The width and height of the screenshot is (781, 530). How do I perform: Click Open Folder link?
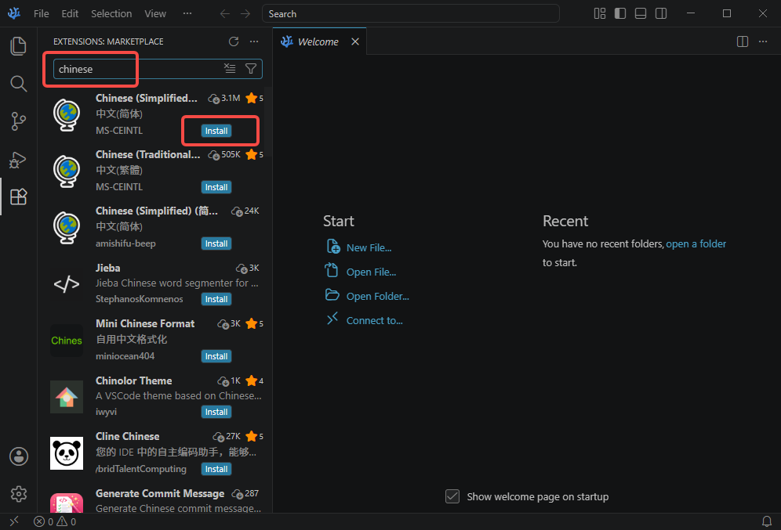point(377,297)
